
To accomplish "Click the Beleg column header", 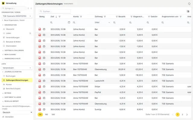I will click(x=42, y=17).
